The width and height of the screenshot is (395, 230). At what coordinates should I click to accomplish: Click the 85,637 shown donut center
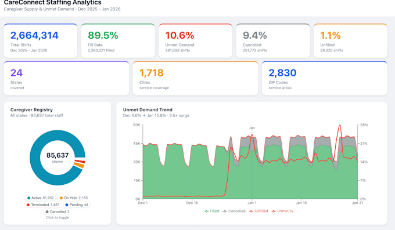58,158
